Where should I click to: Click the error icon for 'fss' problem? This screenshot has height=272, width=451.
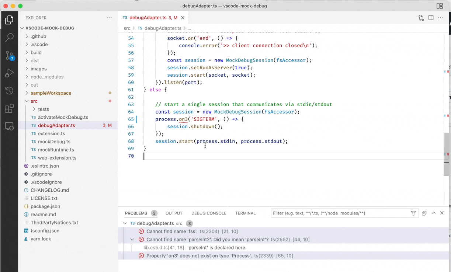click(141, 231)
